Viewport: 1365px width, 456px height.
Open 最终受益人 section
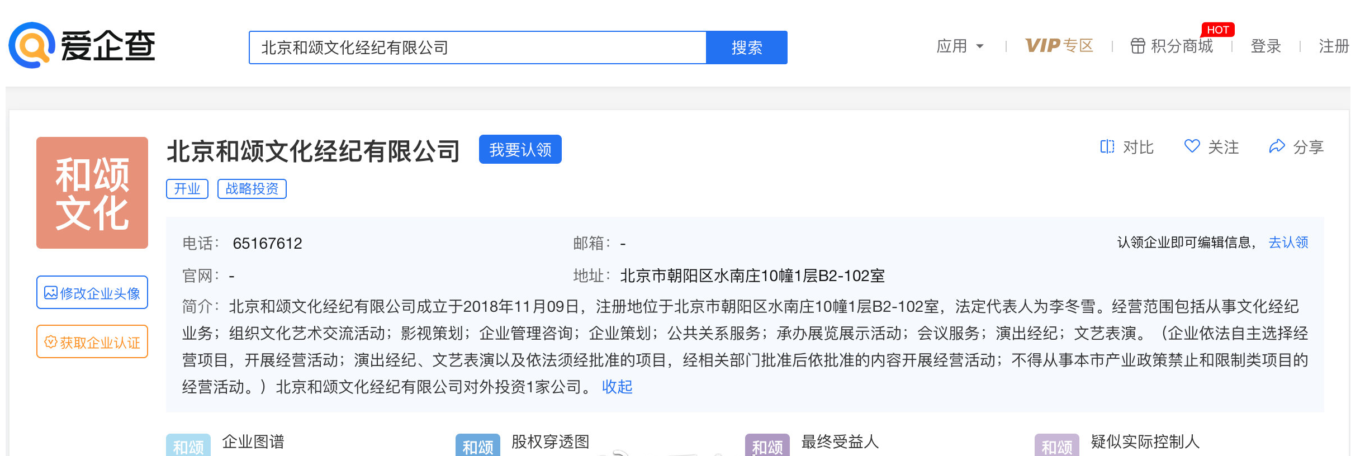coord(840,442)
